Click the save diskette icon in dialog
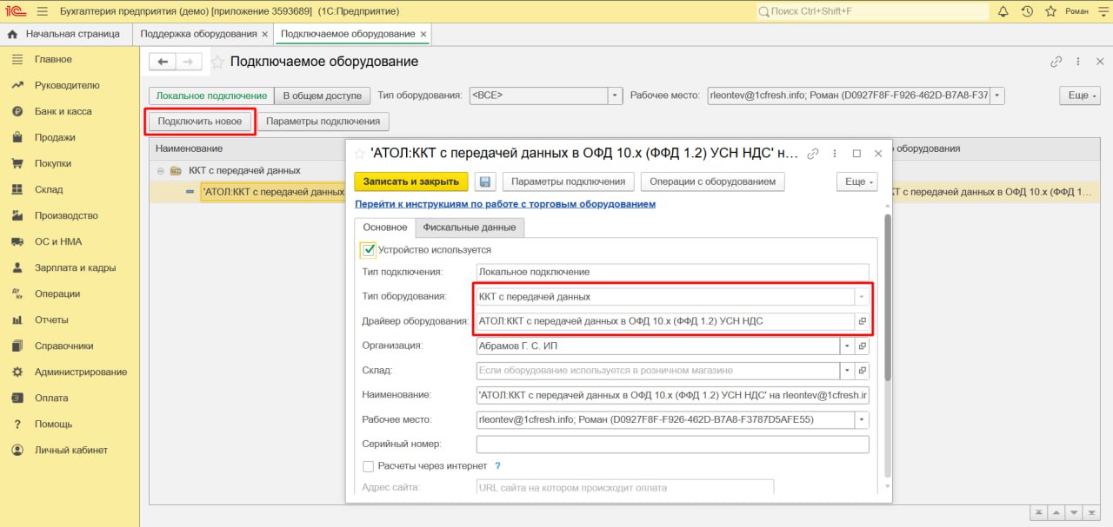 [486, 181]
